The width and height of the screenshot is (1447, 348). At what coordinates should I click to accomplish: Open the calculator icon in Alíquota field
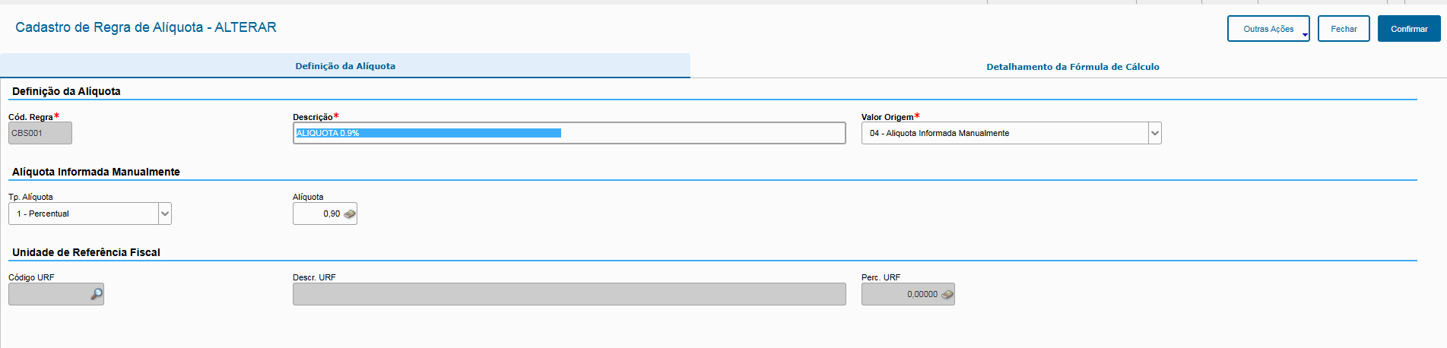coord(349,214)
